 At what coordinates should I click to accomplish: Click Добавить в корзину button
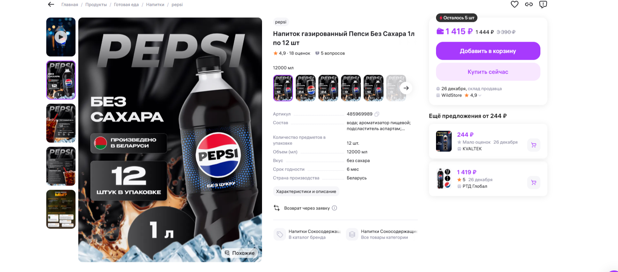[x=488, y=51]
